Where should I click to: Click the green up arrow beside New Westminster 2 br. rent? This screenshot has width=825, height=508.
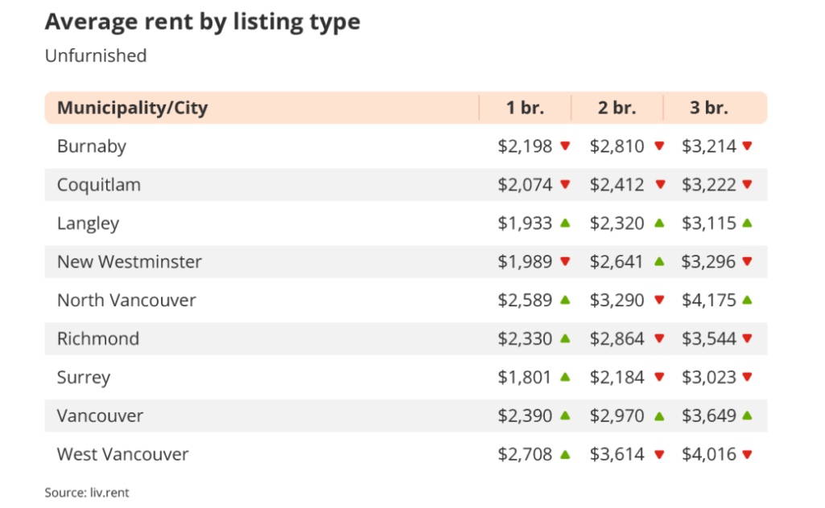[660, 261]
